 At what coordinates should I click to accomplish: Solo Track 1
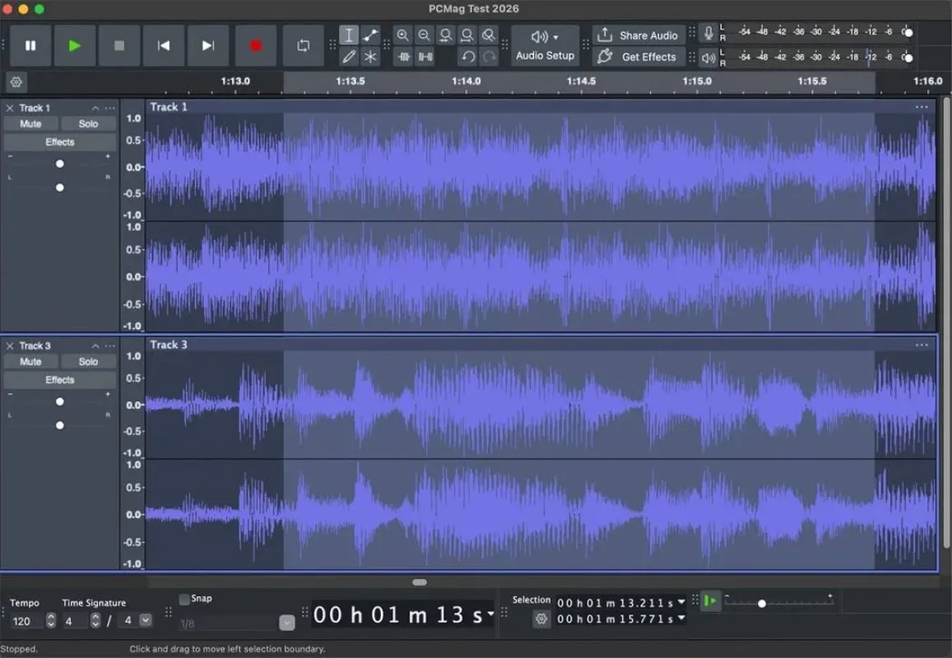88,124
